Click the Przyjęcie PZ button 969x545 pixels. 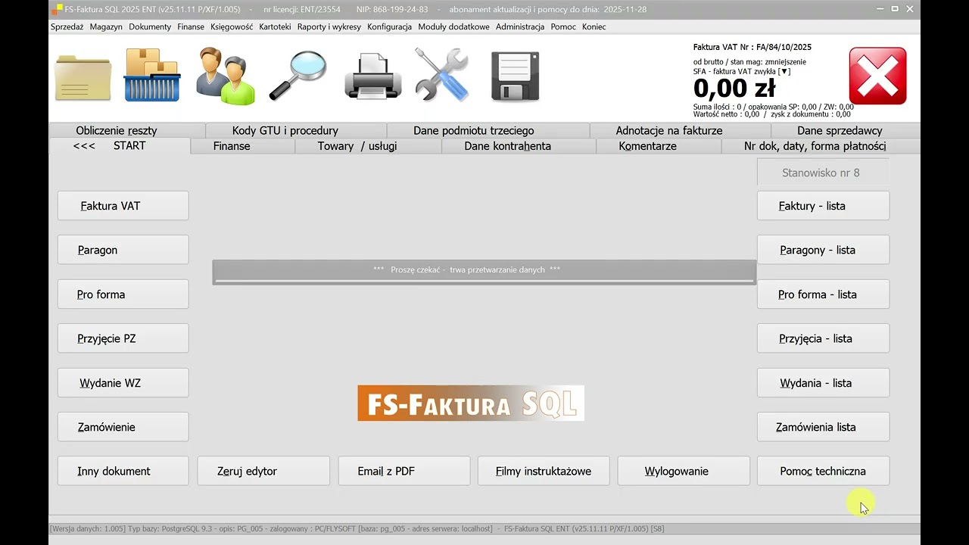pyautogui.click(x=123, y=338)
